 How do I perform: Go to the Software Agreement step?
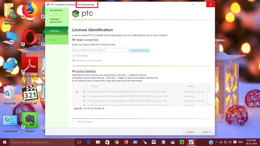57,21
